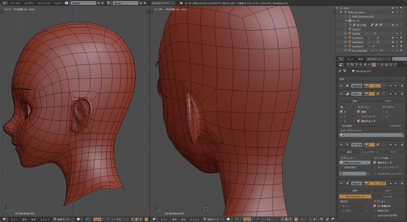Click the 結合距離 value field
Image resolution: width=407 pixels, height=222 pixels.
[x=372, y=126]
